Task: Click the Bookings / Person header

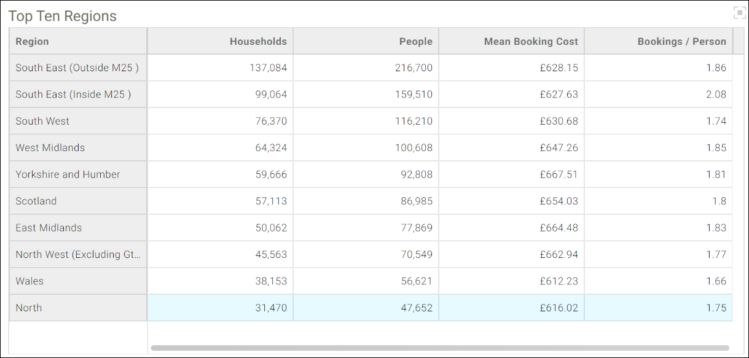Action: coord(659,41)
